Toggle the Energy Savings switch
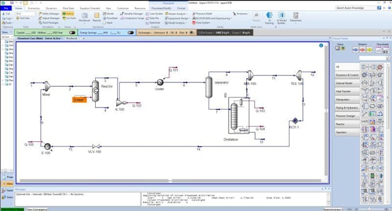 click(130, 32)
